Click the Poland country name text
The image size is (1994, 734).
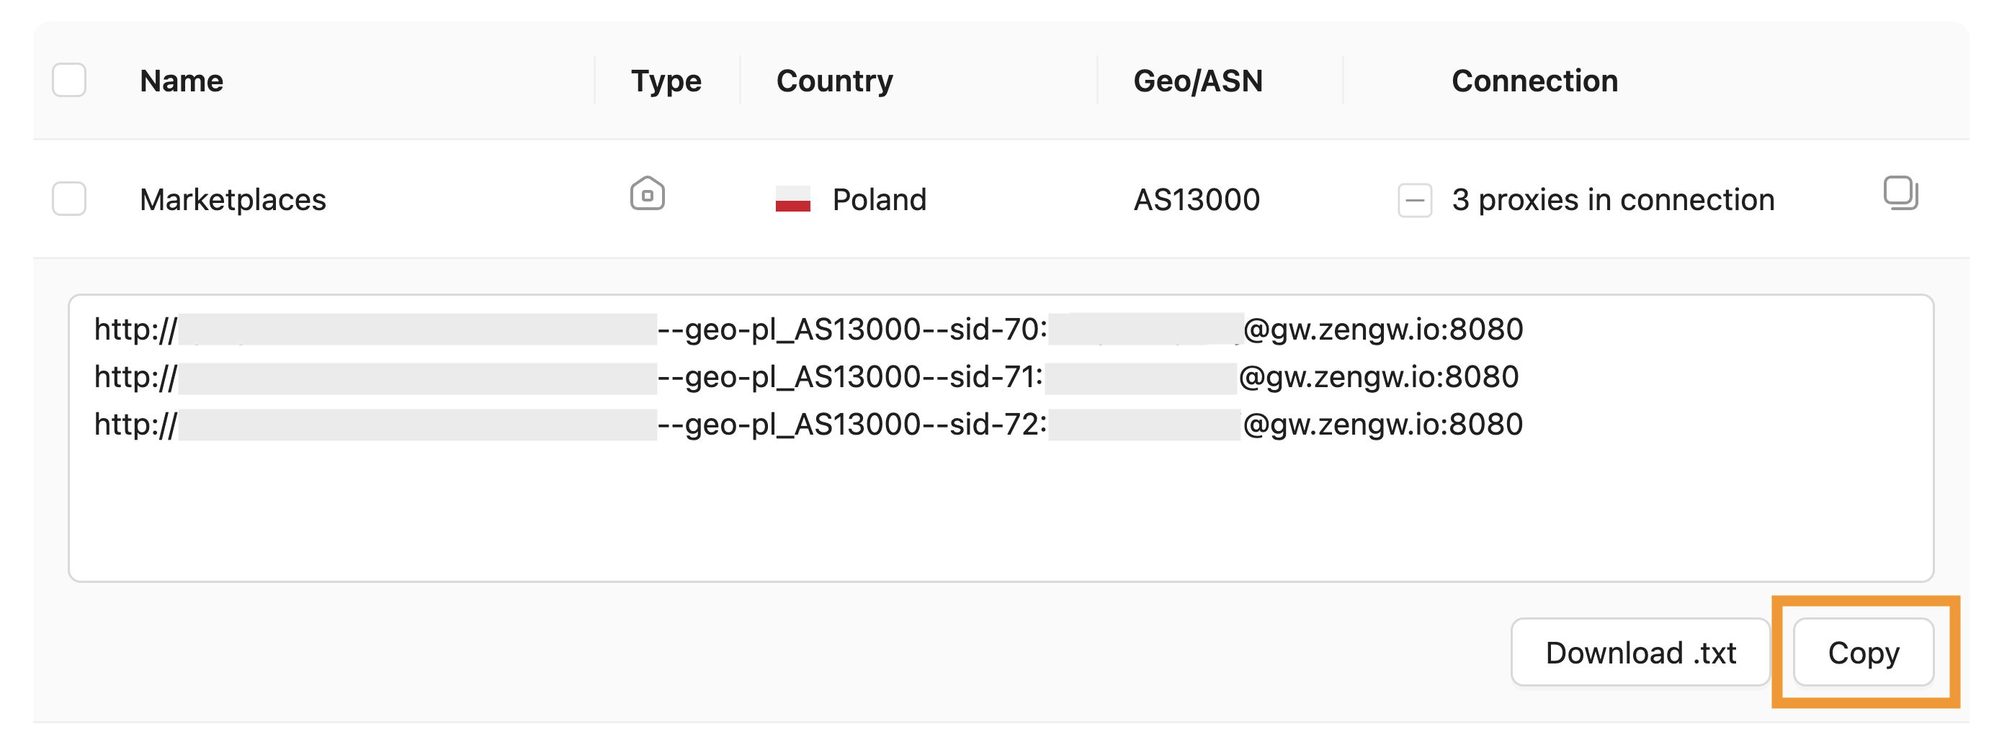coord(880,200)
